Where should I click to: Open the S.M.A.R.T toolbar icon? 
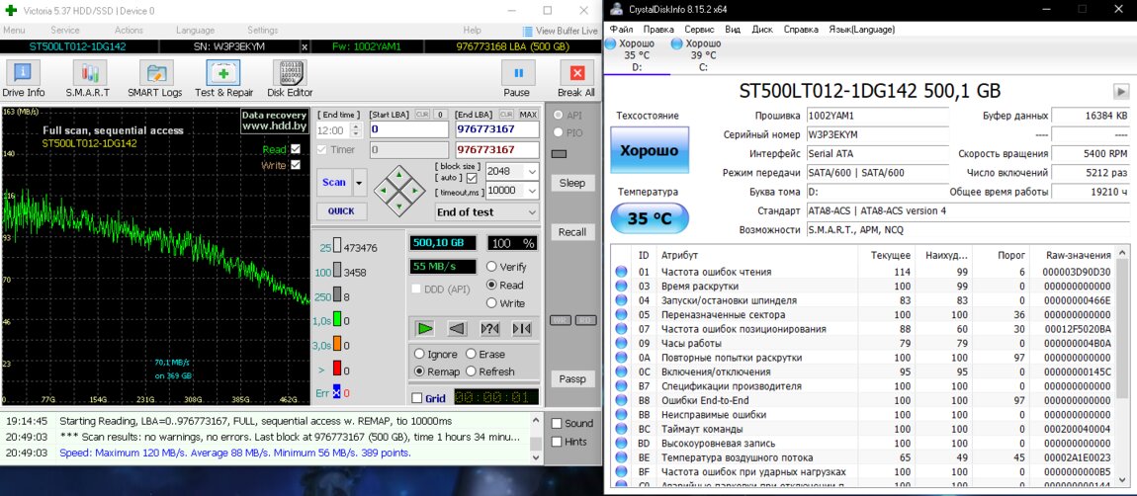pos(88,77)
